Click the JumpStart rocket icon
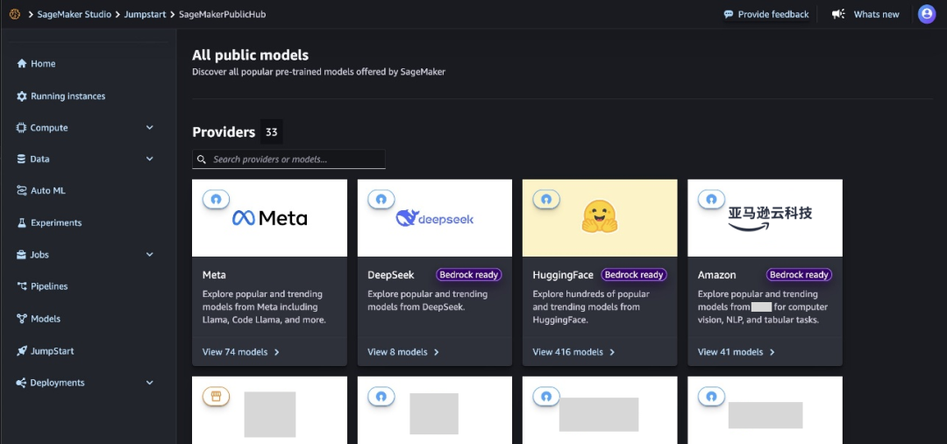The image size is (947, 444). [x=22, y=350]
